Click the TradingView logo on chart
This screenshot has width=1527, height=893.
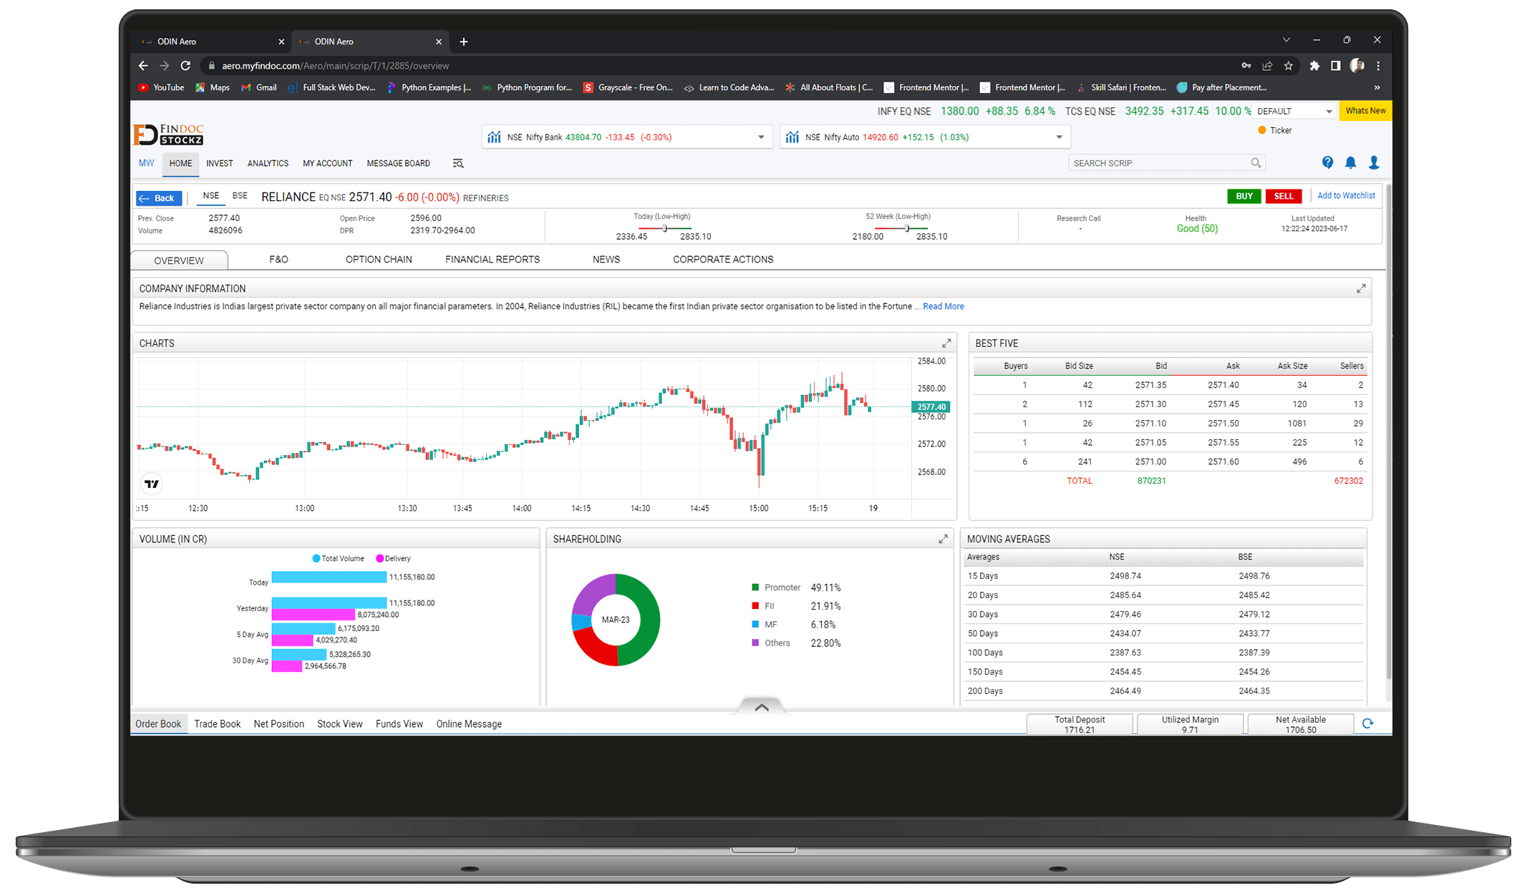tap(151, 484)
